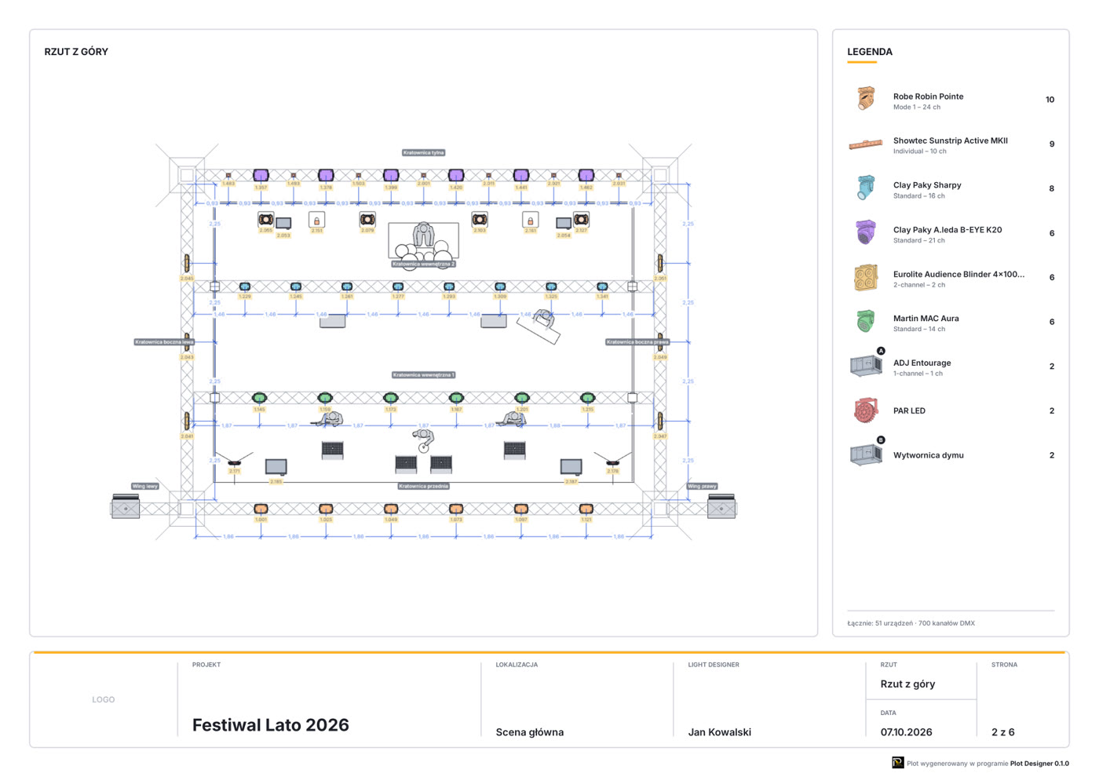Click the 'Scena główna' location text
This screenshot has width=1099, height=777.
pos(530,732)
